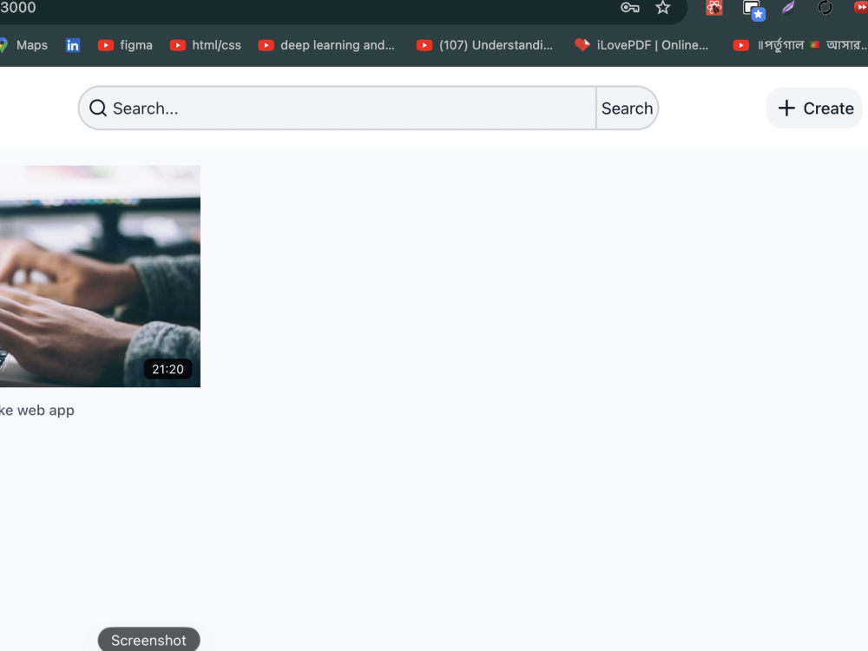The height and width of the screenshot is (651, 868).
Task: Open the video thumbnail with typing hands
Action: point(100,276)
